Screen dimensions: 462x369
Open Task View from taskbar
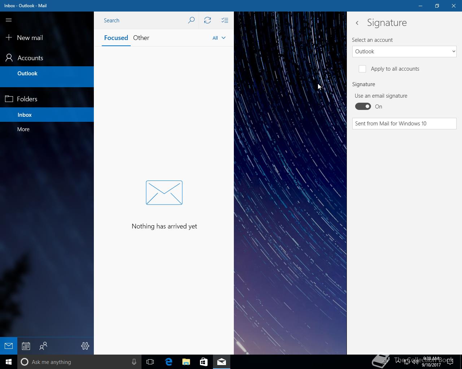pos(150,362)
